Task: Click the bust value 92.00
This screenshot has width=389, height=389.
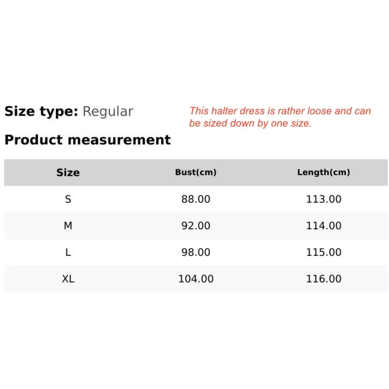Action: pyautogui.click(x=196, y=226)
